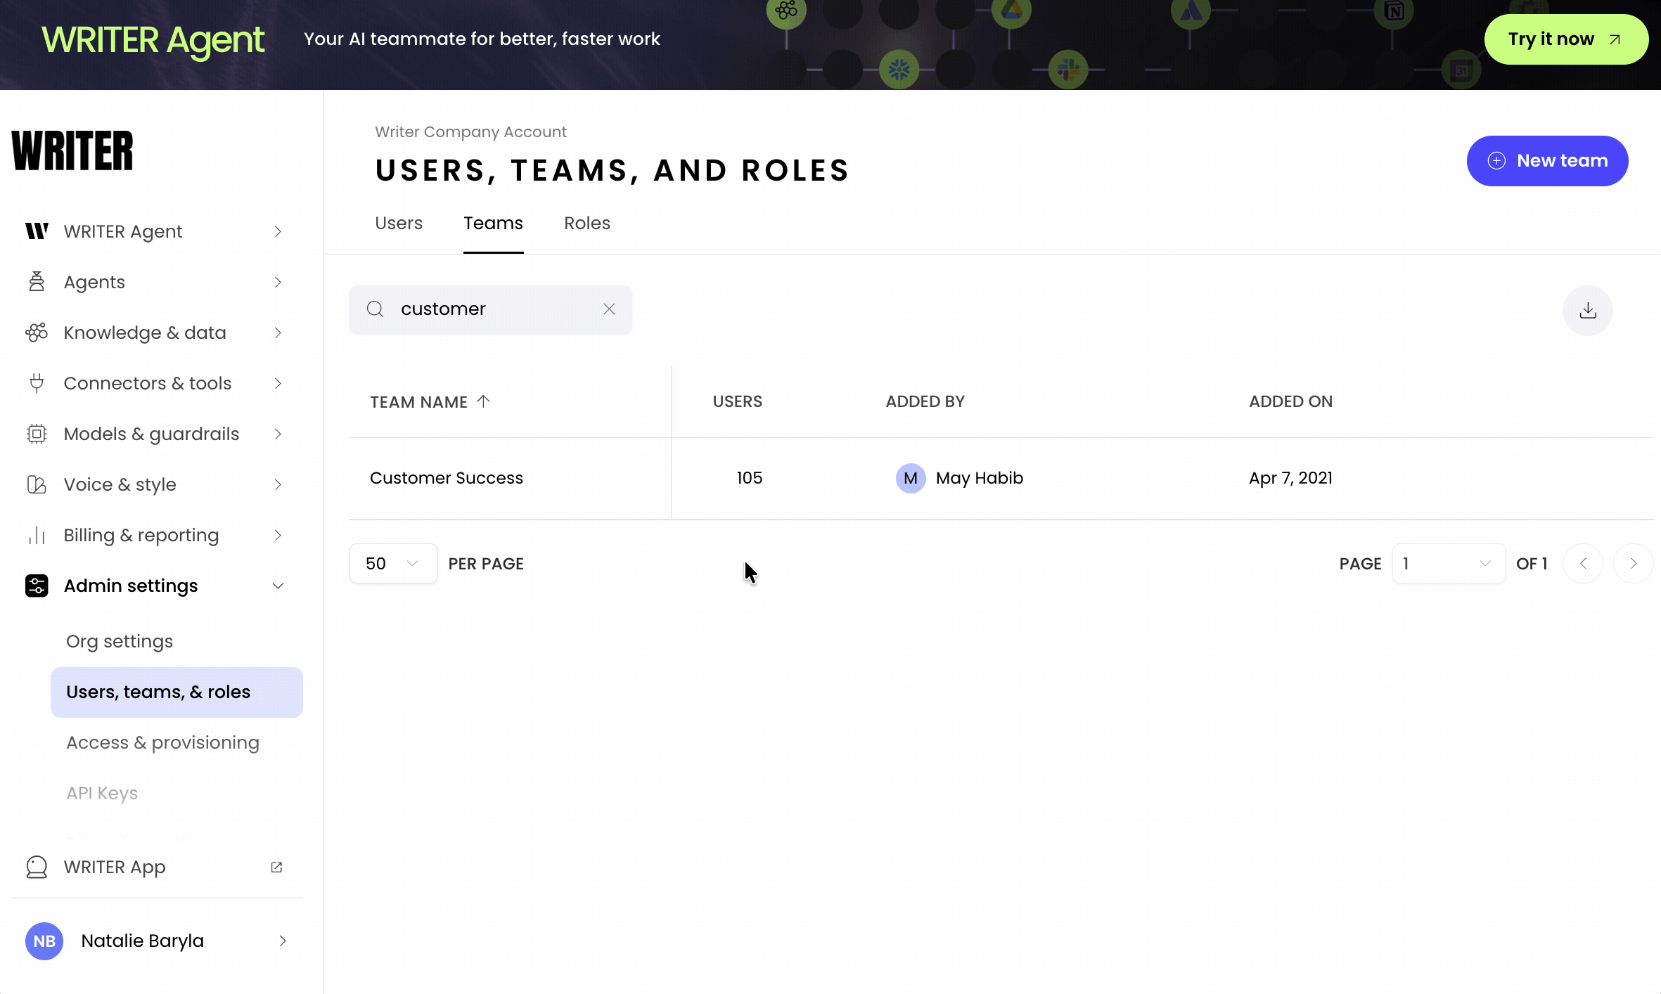Click the Knowledge & data icon
The height and width of the screenshot is (994, 1661).
[x=37, y=333]
